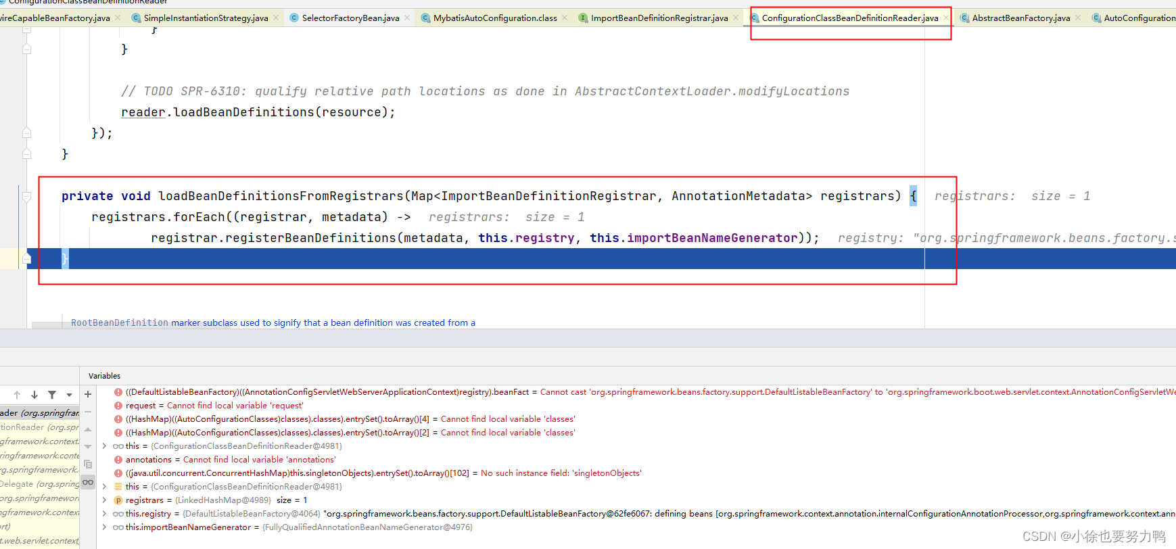The image size is (1176, 549).
Task: Go to previous frame with up arrow
Action: coord(17,395)
